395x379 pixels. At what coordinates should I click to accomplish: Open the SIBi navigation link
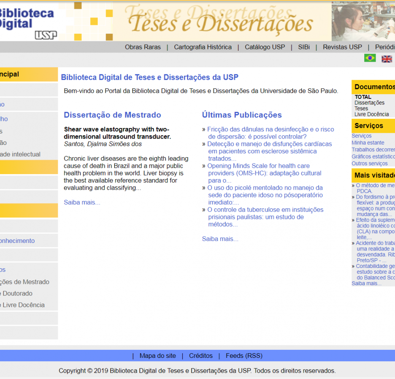click(x=304, y=47)
